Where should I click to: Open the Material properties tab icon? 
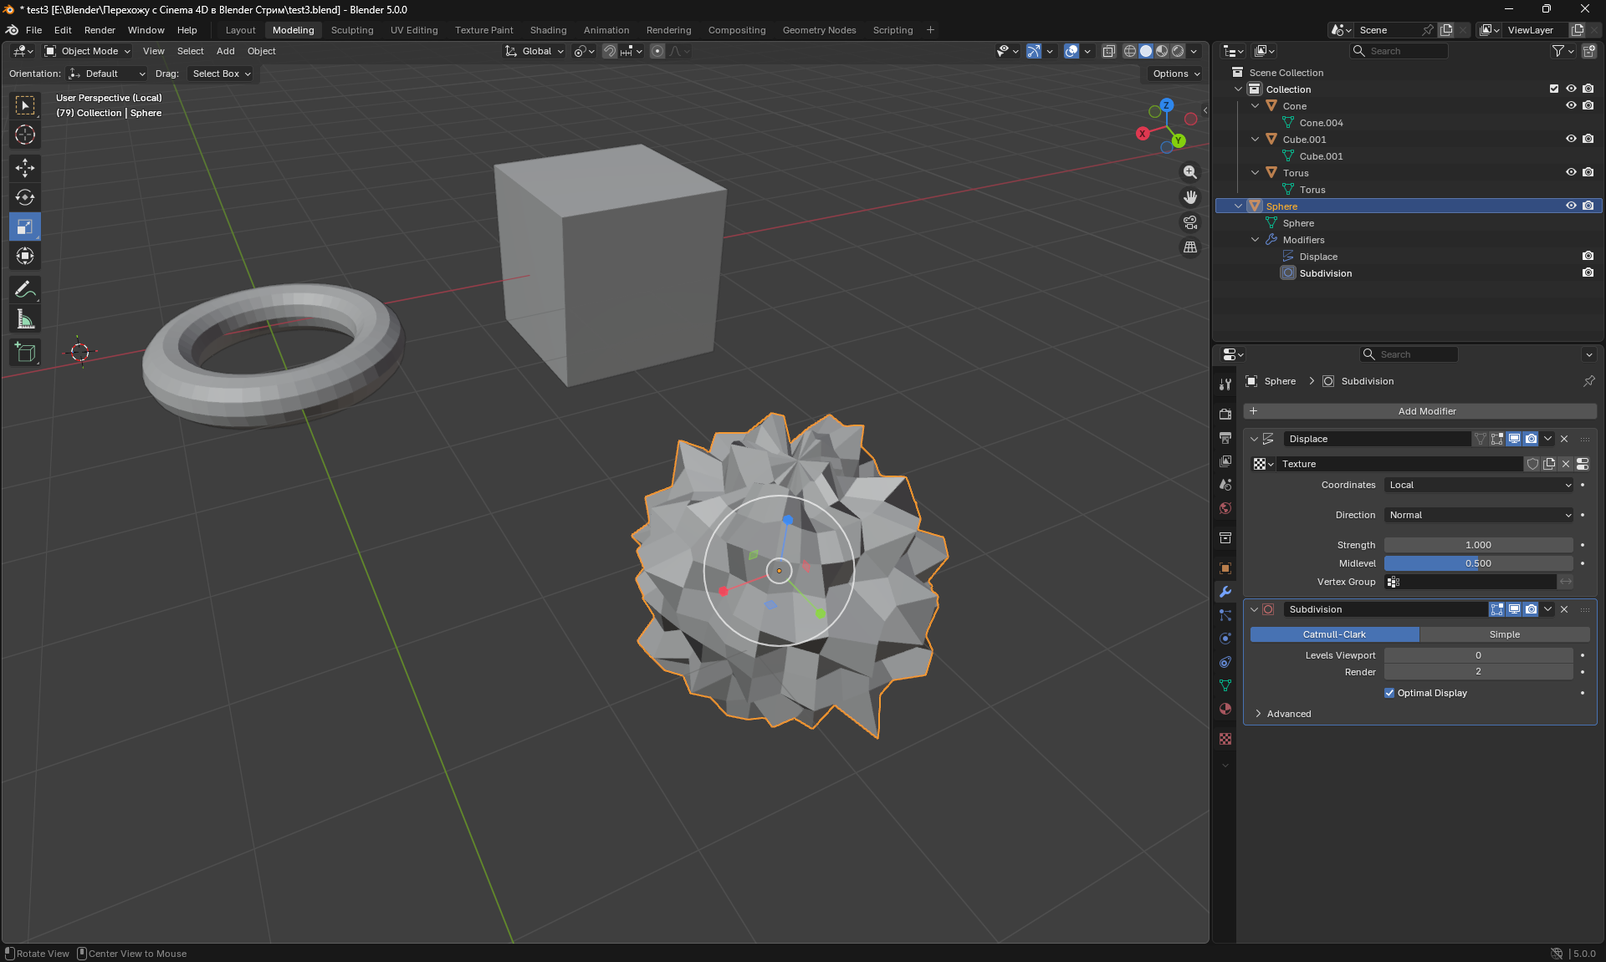tap(1225, 709)
